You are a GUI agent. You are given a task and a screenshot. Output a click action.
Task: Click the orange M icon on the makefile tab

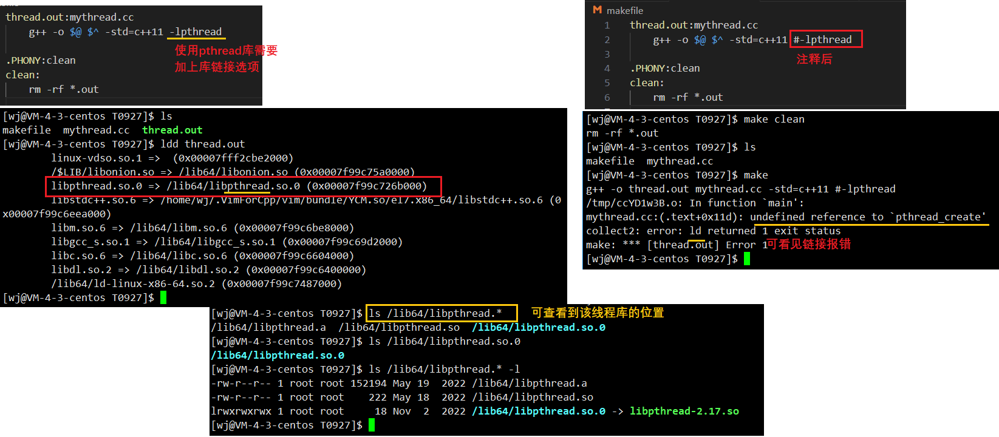coord(598,10)
